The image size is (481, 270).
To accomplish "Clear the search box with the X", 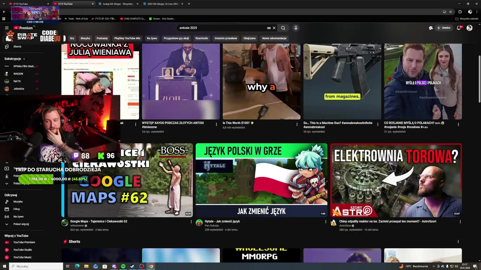I will (x=274, y=28).
